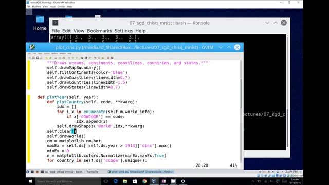Click the Jump to Tag icon in GVIM toolbar

pyautogui.click(x=103, y=58)
